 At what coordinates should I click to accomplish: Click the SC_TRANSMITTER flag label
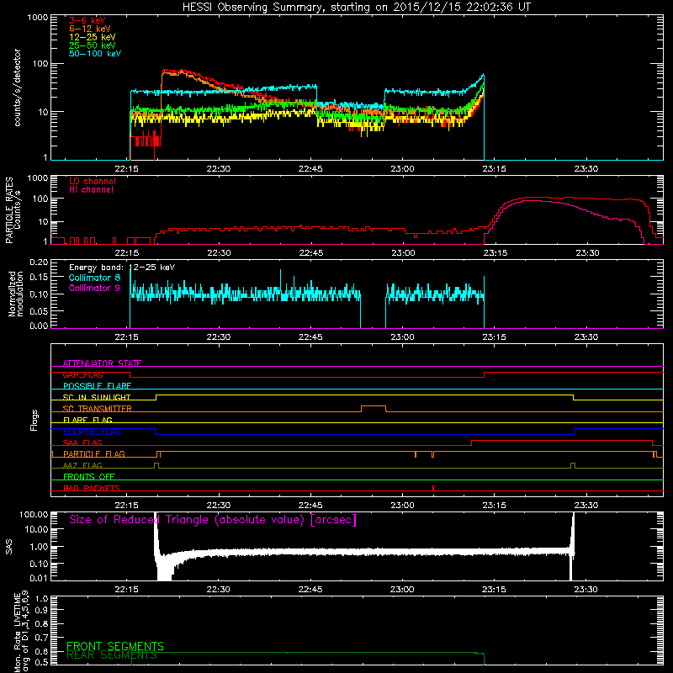tap(98, 409)
